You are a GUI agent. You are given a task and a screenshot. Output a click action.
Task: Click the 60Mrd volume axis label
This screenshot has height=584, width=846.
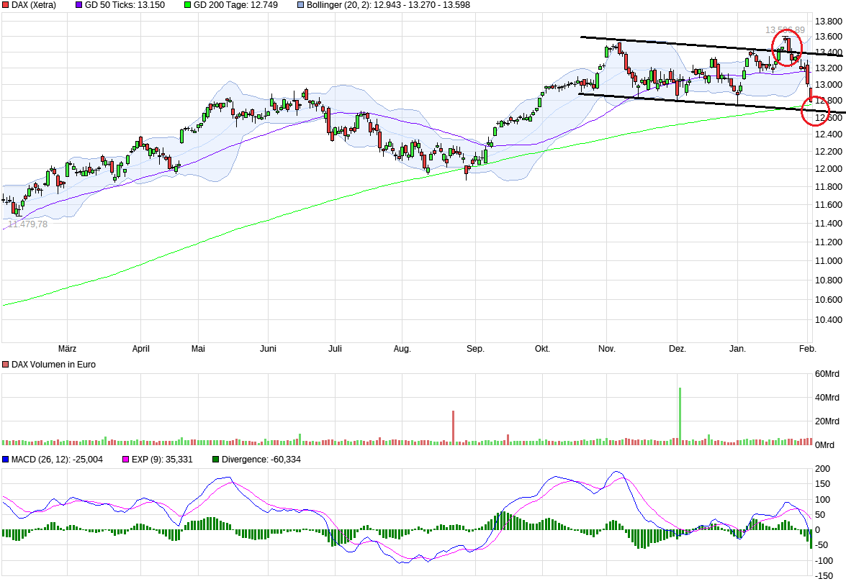tap(827, 374)
